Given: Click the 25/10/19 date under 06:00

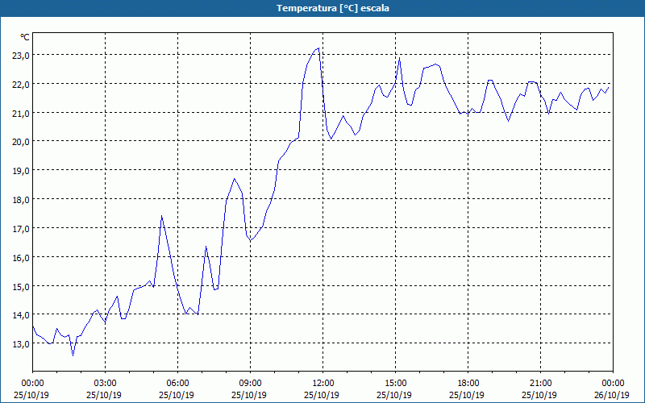Looking at the screenshot, I should click(177, 395).
